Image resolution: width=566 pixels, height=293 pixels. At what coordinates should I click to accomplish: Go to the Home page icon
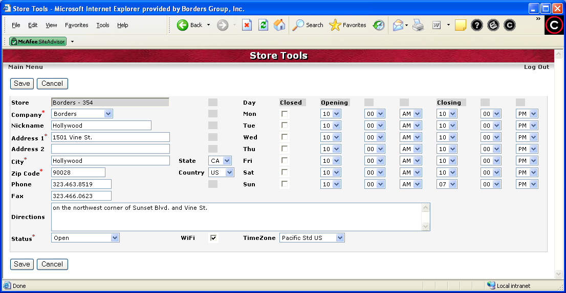[279, 25]
